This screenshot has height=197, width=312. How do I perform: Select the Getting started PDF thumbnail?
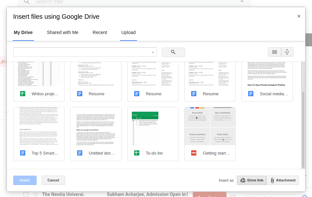[210, 126]
